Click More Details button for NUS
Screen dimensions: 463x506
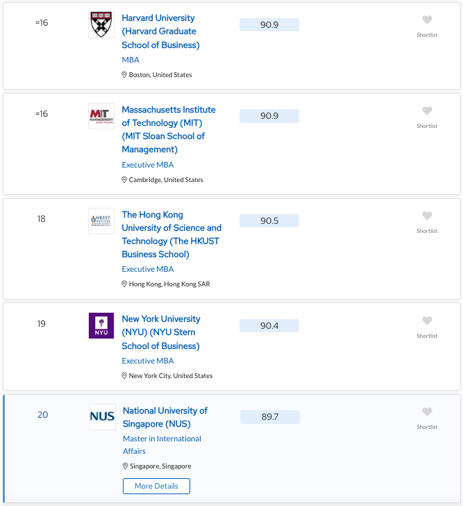[x=156, y=486]
